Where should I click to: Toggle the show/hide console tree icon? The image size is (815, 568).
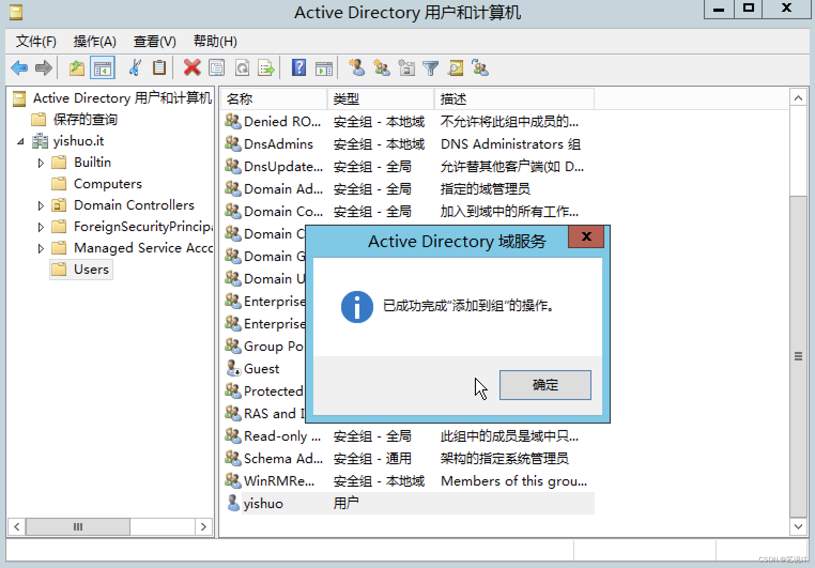pos(102,68)
